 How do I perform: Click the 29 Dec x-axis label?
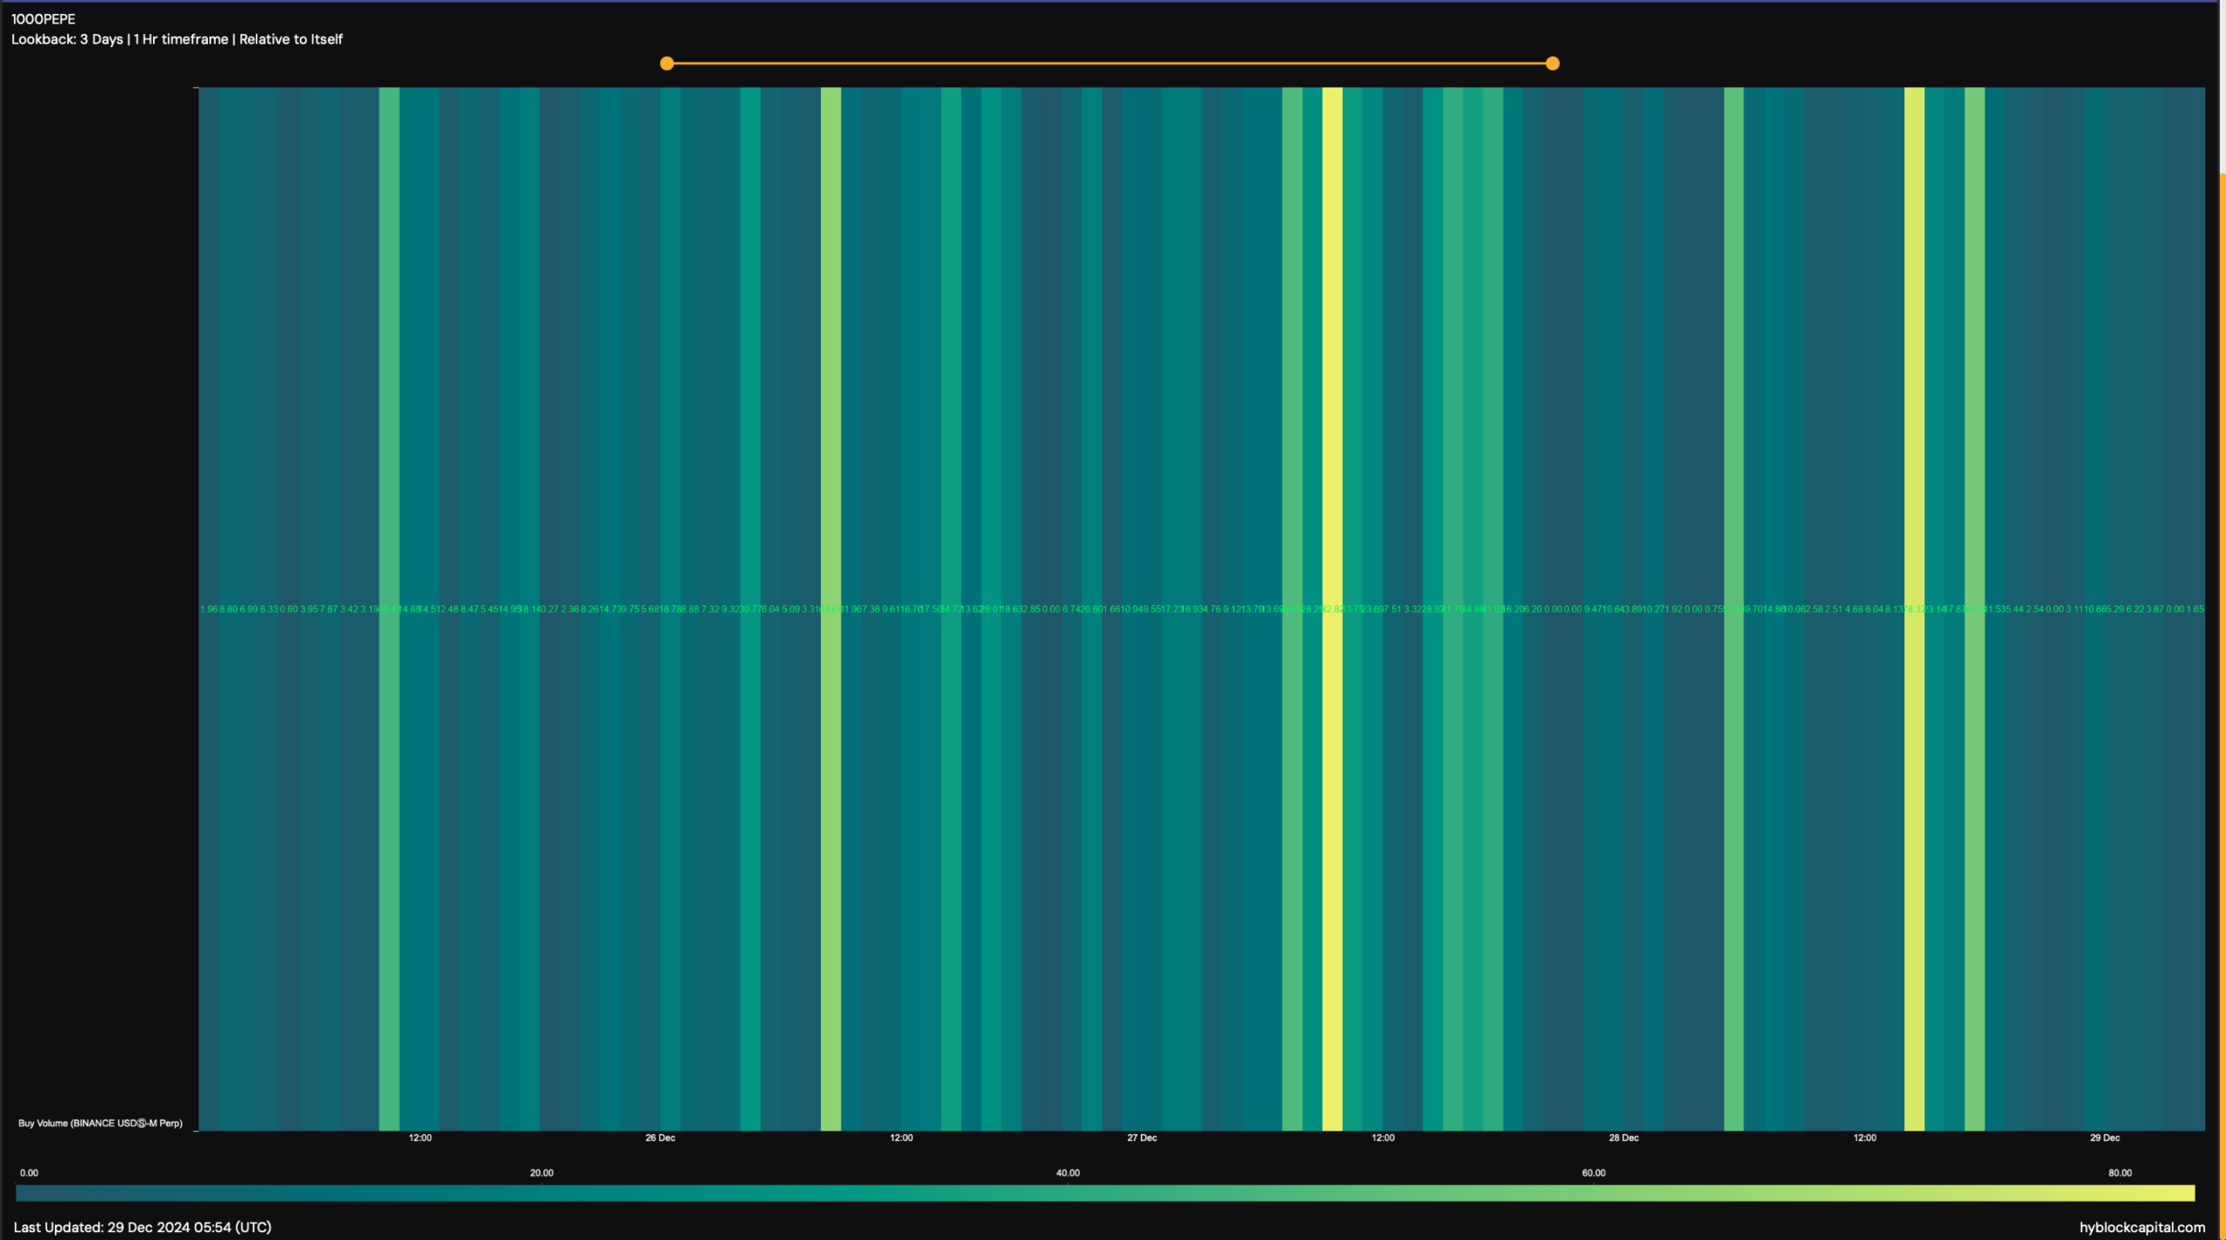pos(2104,1137)
